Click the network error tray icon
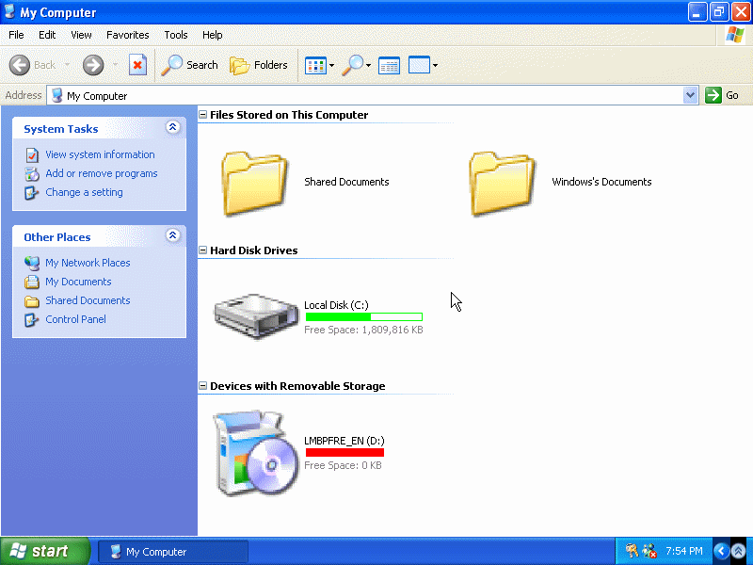 click(x=649, y=551)
